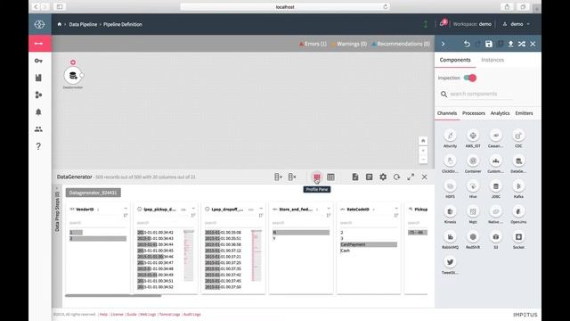Select the Container channel component
This screenshot has height=321, width=570.
(x=473, y=160)
